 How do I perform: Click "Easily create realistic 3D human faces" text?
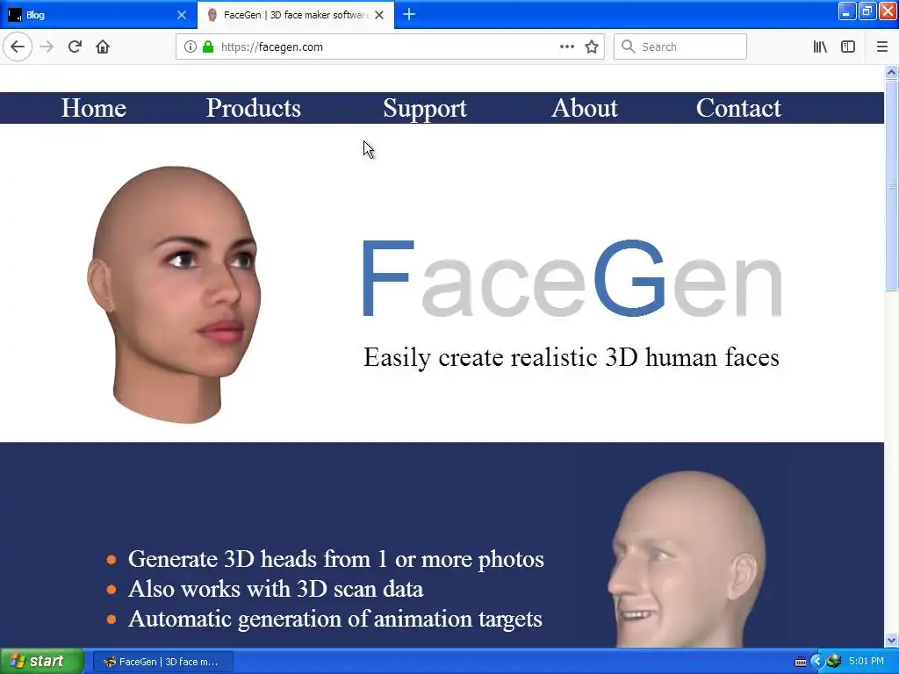point(571,358)
